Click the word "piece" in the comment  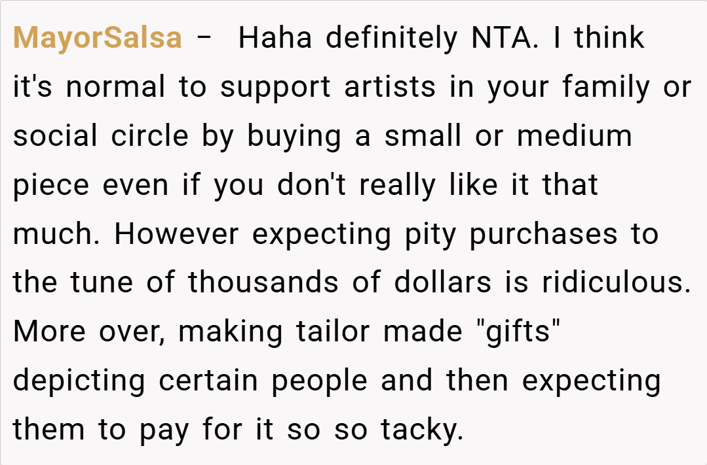pos(52,186)
